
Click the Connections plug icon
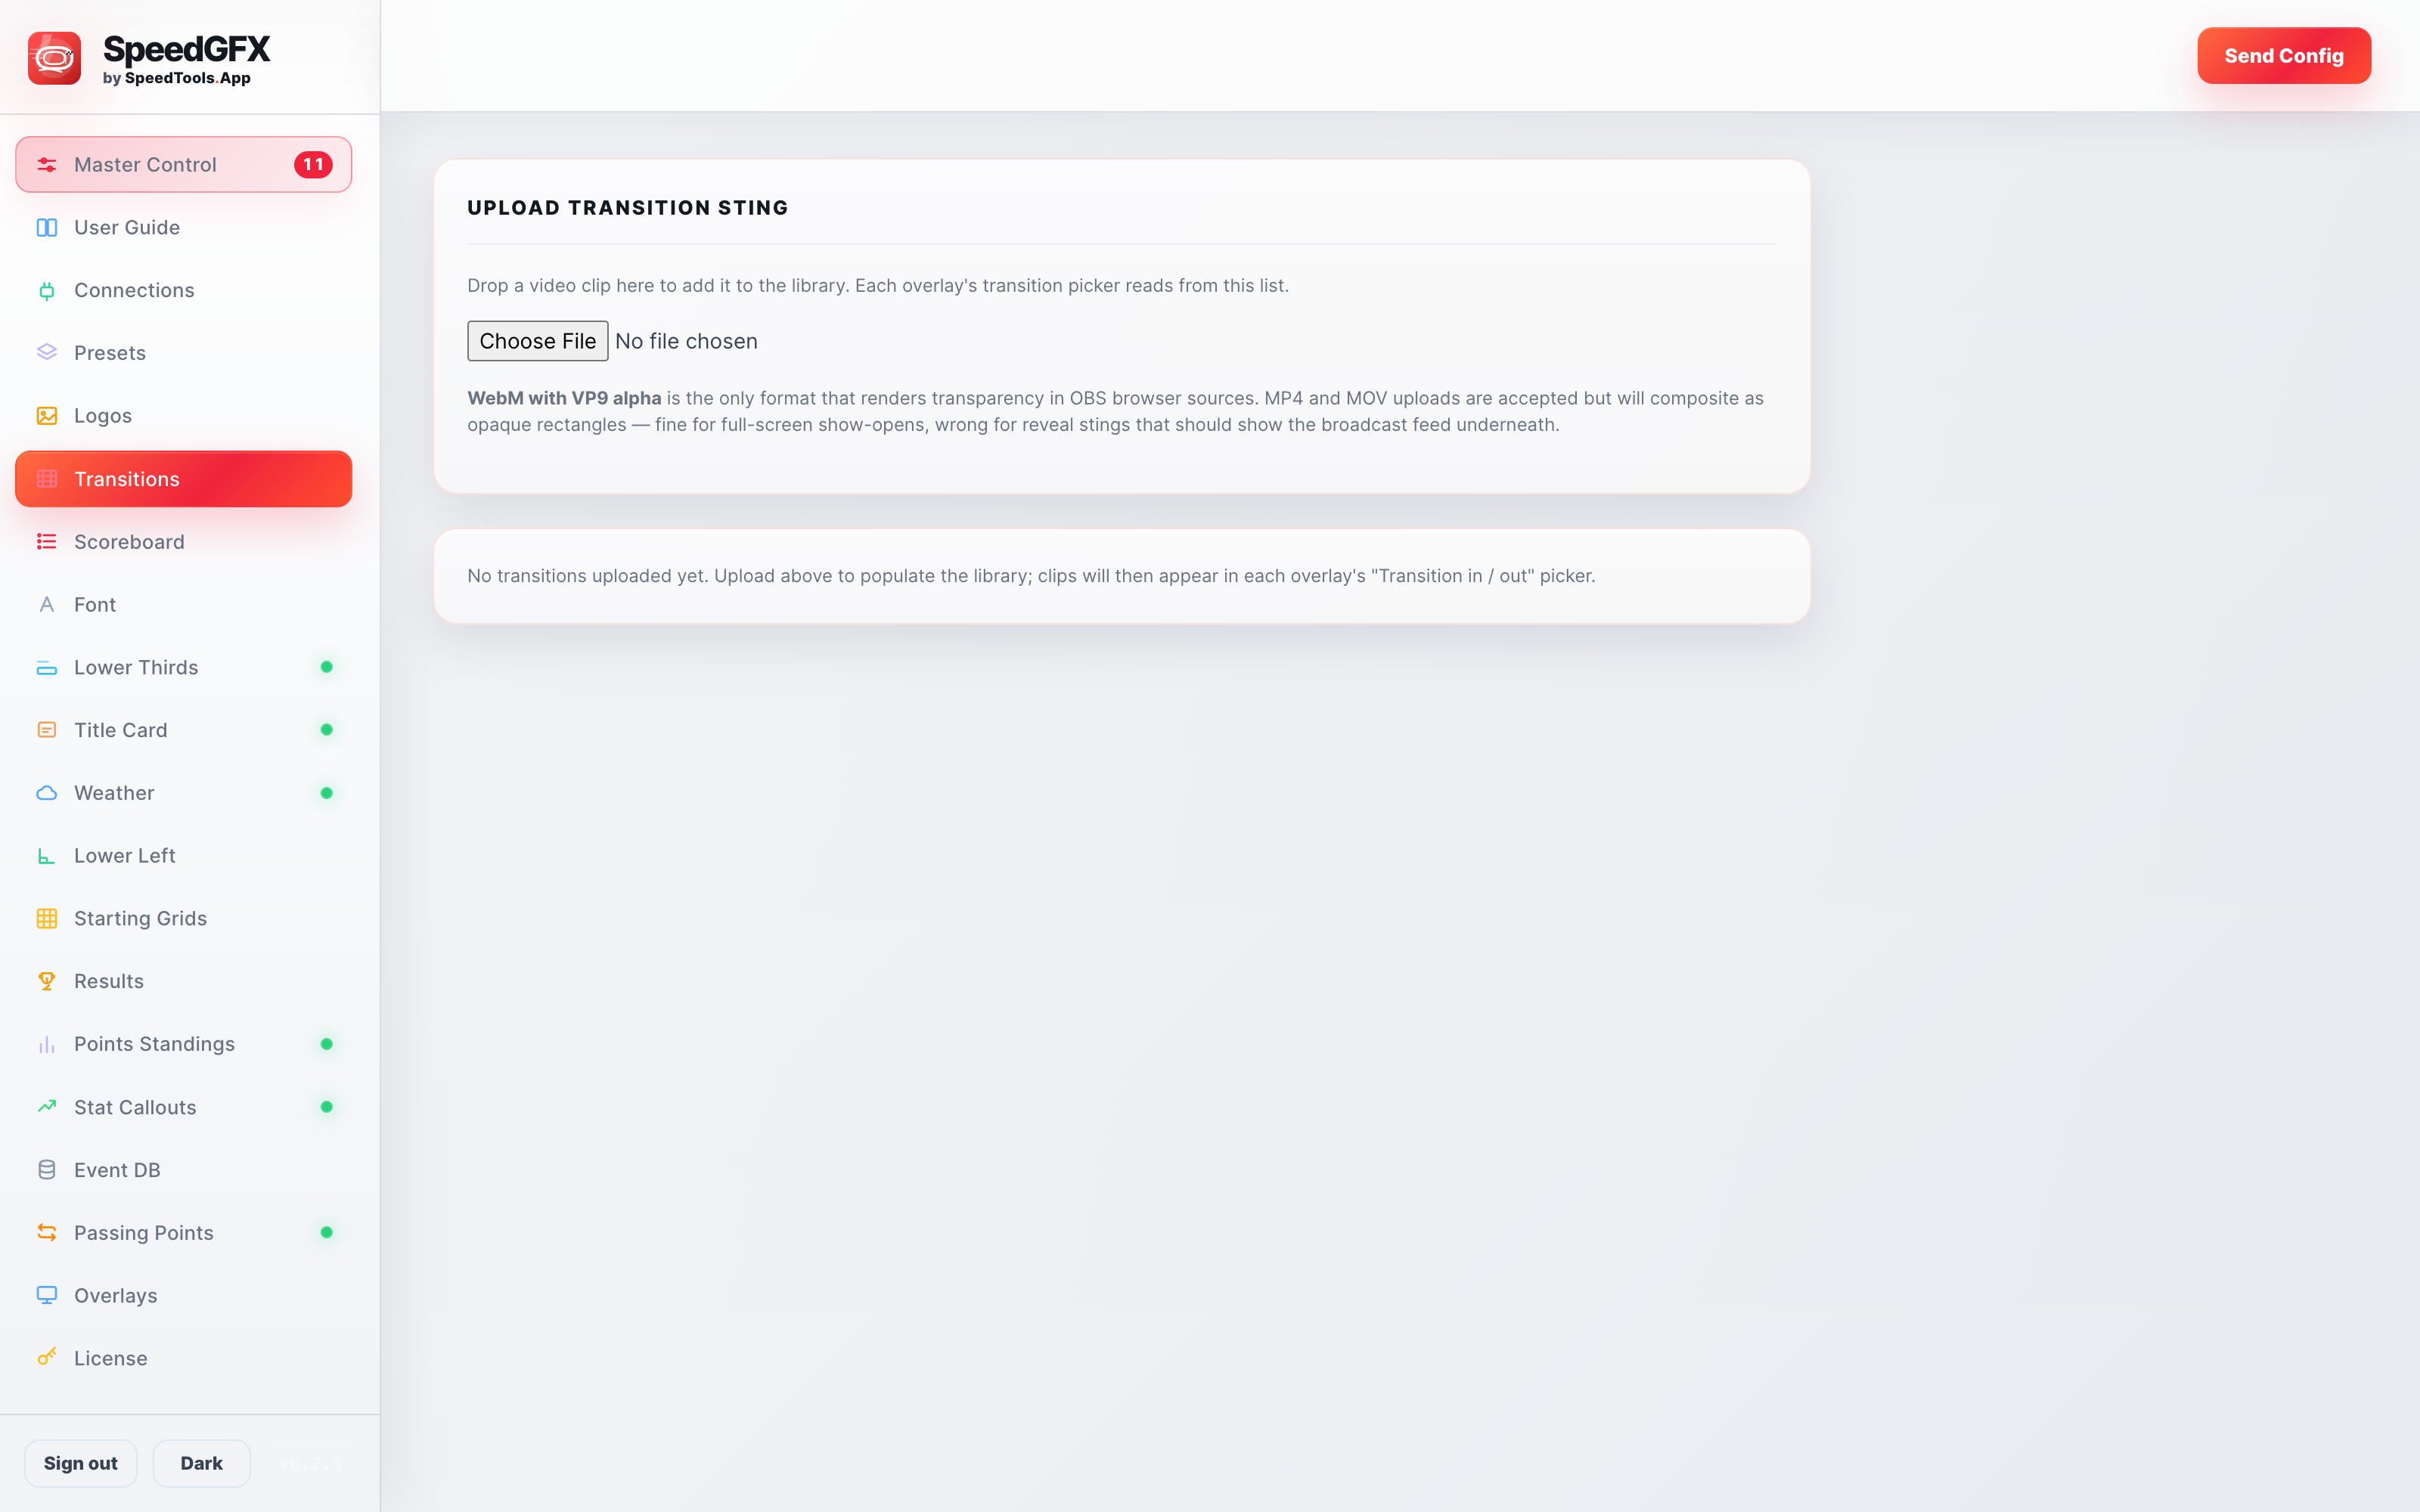(x=47, y=291)
